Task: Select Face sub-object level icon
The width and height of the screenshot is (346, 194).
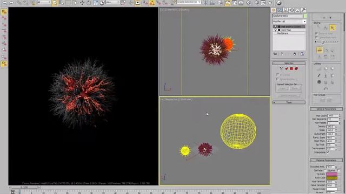Action: coord(287,68)
